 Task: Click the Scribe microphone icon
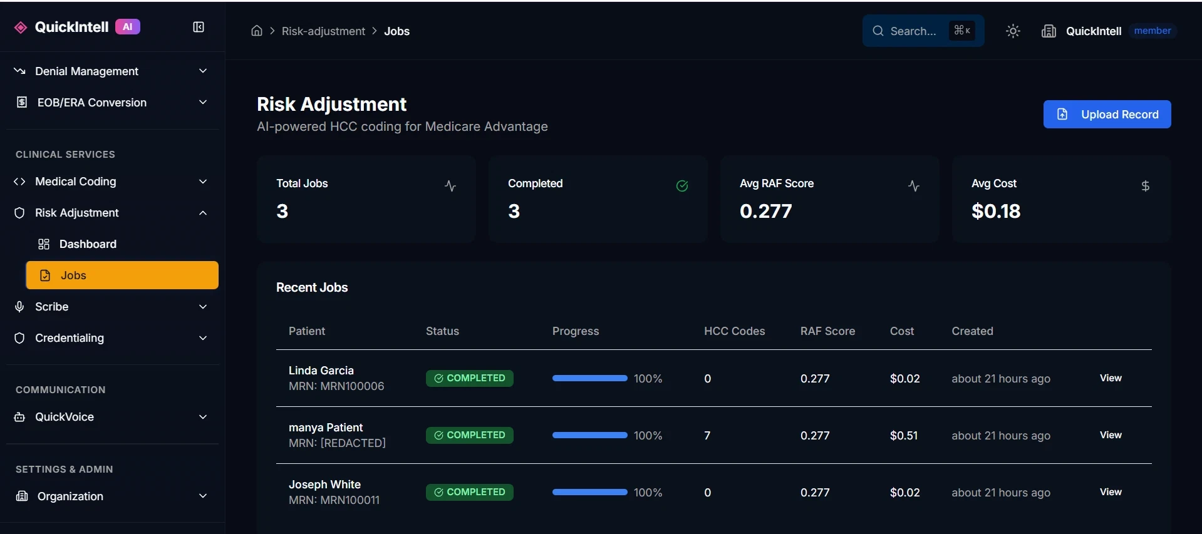(x=19, y=307)
